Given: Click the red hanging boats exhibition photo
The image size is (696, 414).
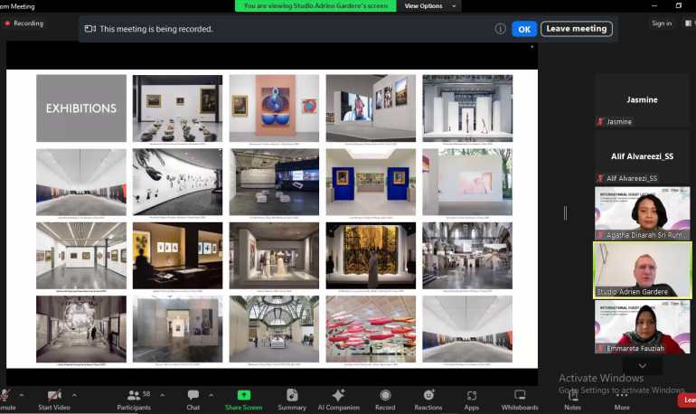Looking at the screenshot, I should pos(371,329).
